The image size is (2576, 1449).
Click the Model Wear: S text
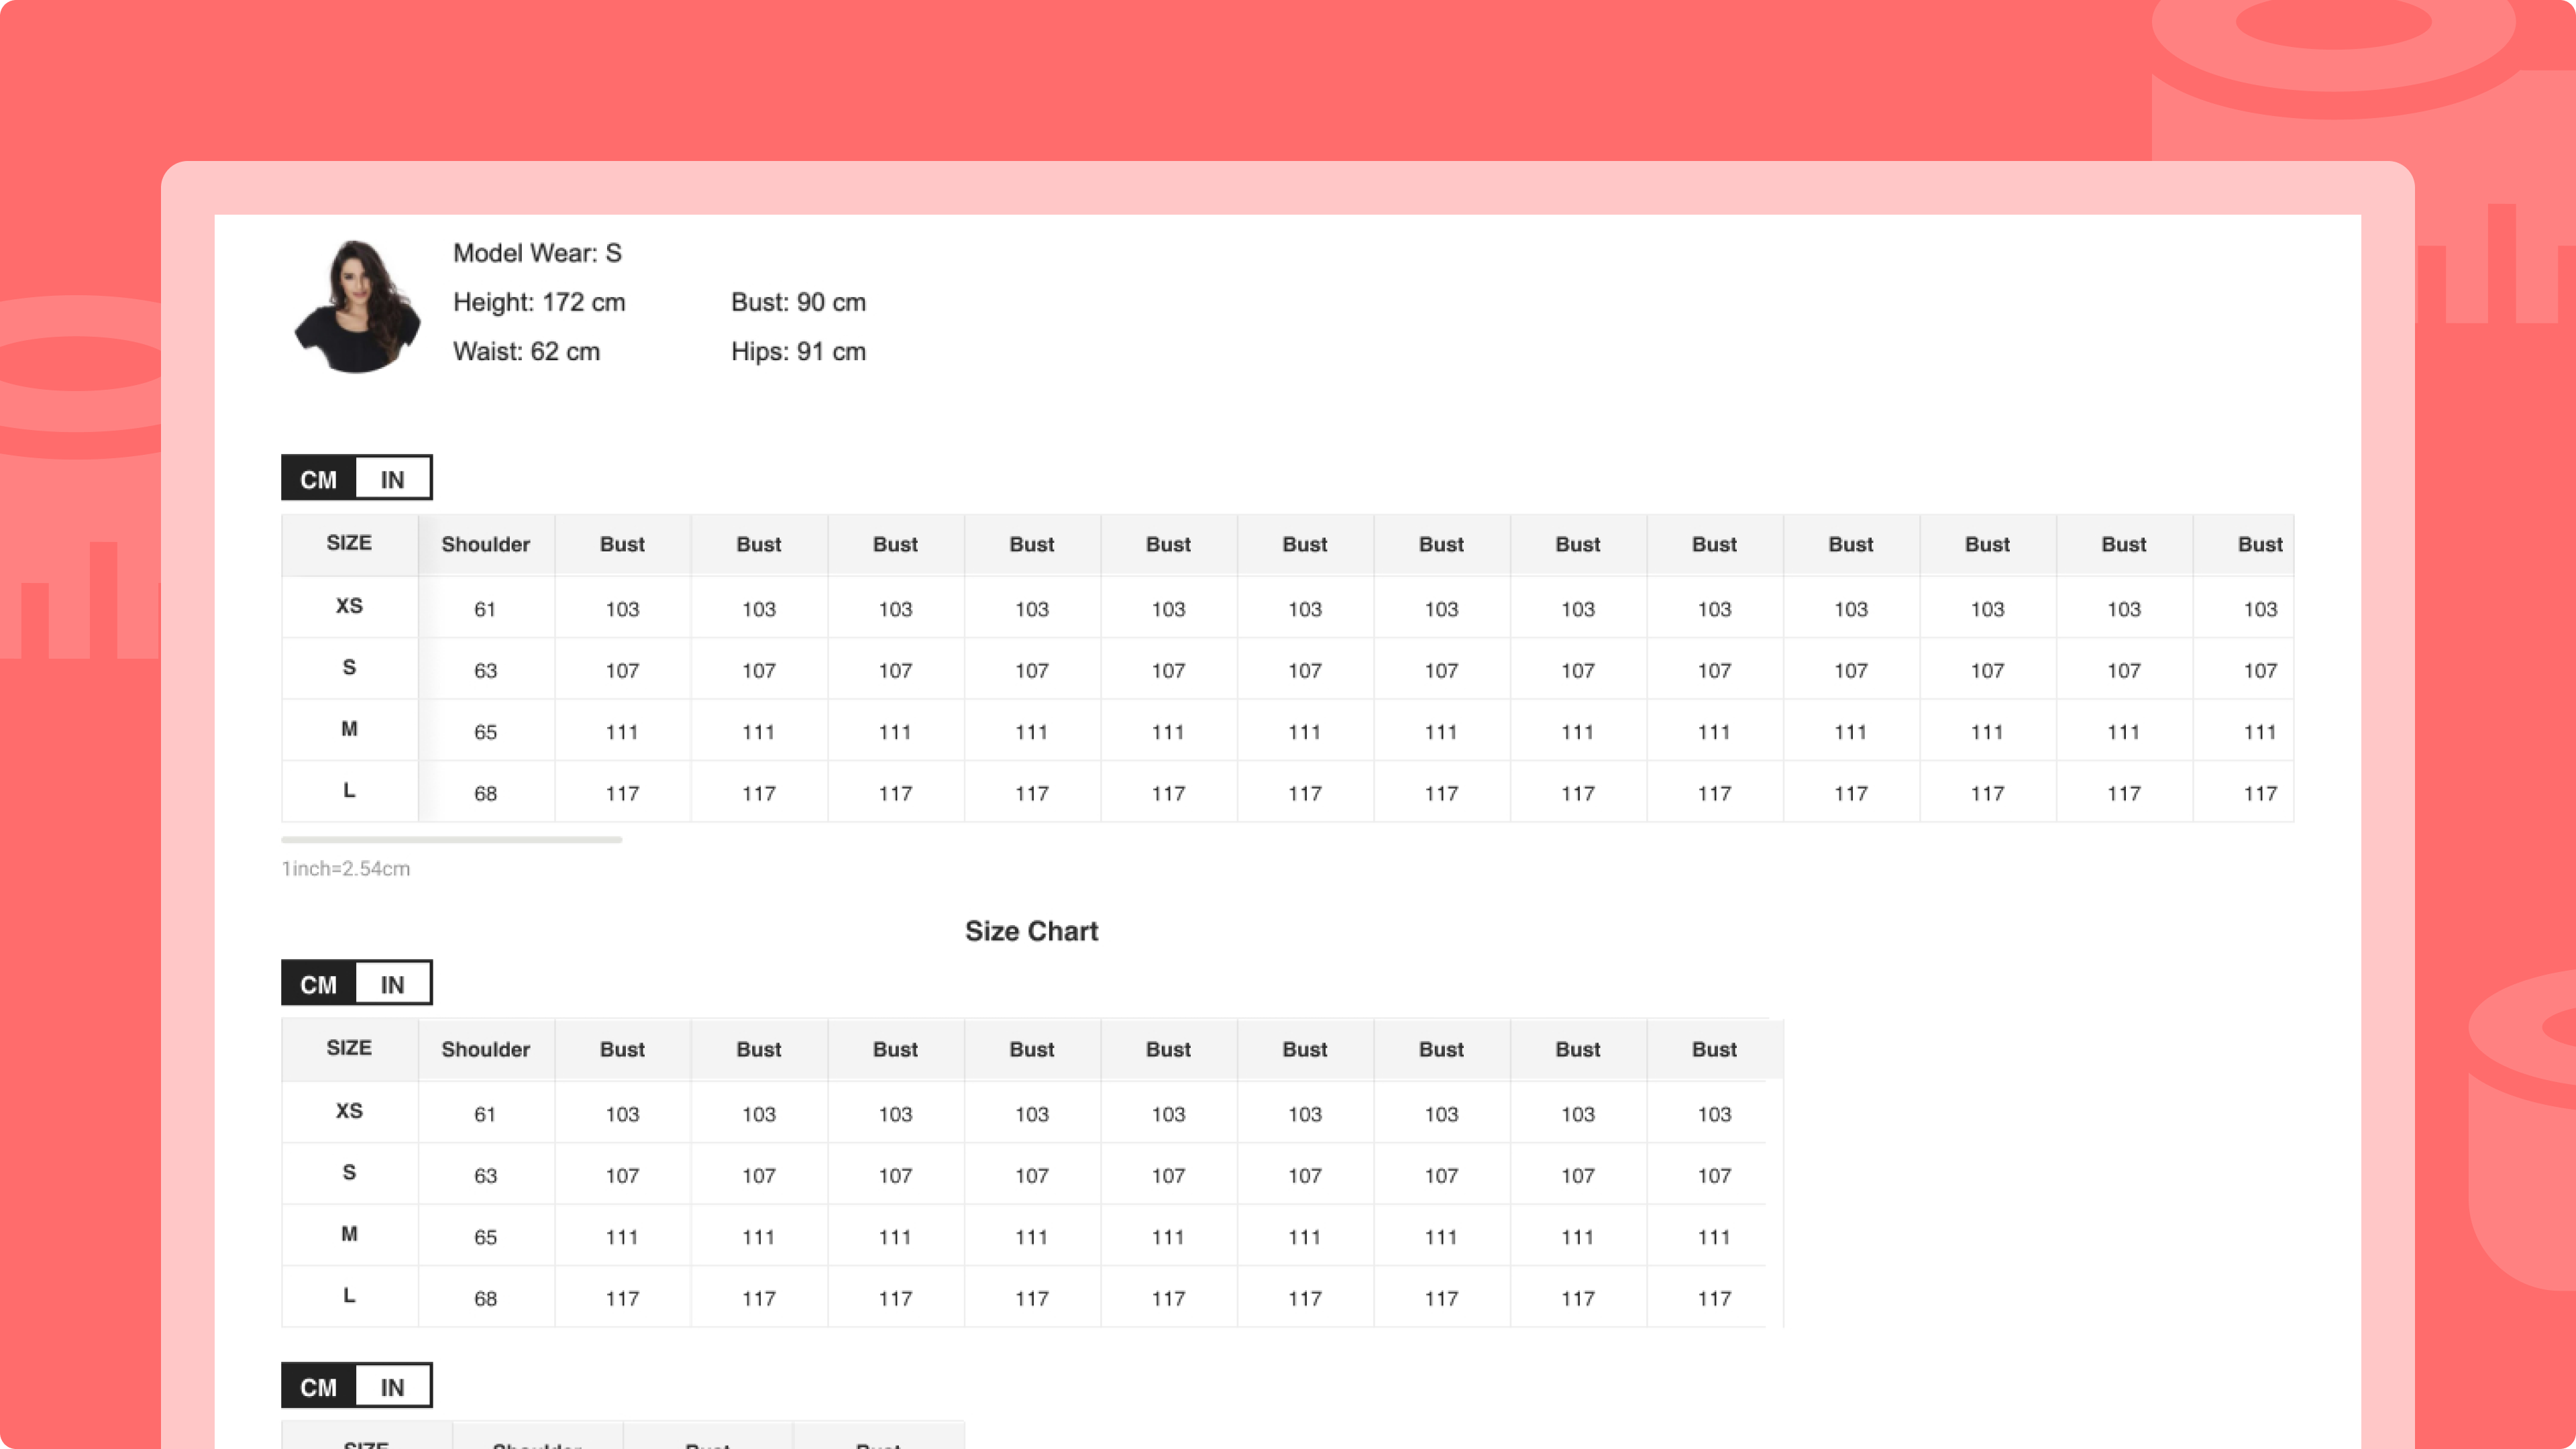pos(537,253)
